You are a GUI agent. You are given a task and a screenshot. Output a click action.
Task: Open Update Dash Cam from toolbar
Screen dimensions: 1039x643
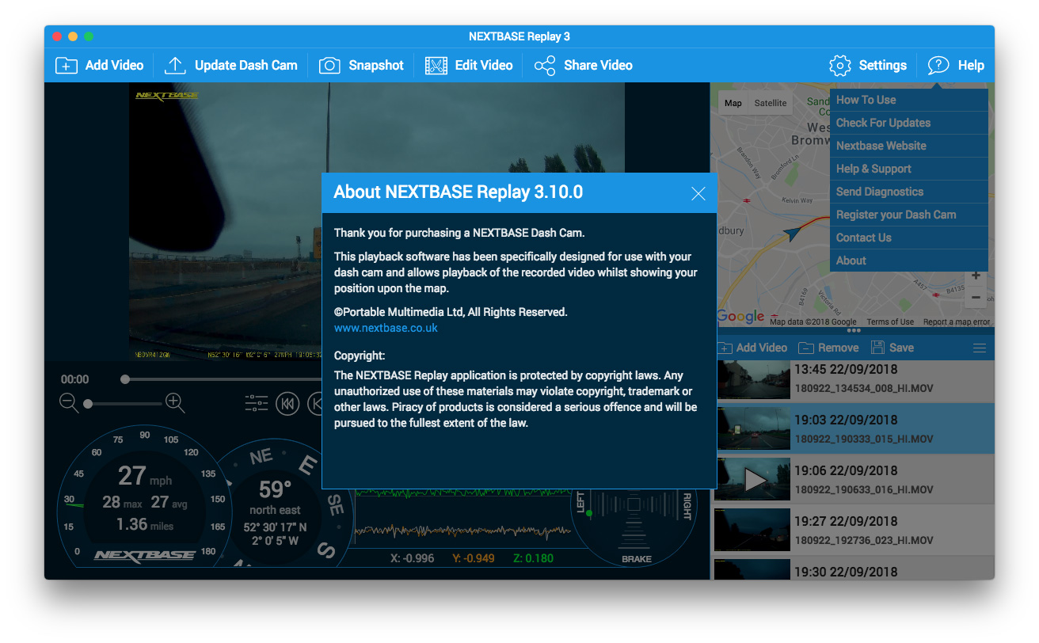[x=230, y=66]
